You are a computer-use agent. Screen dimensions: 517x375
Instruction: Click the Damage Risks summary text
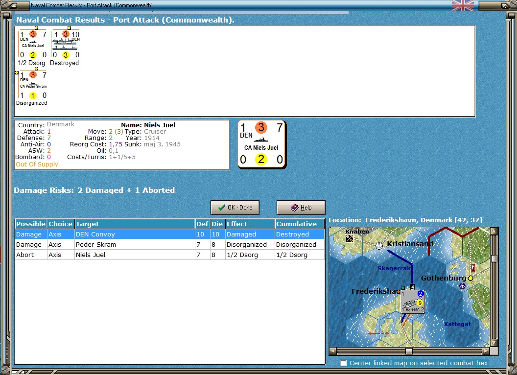coord(94,190)
